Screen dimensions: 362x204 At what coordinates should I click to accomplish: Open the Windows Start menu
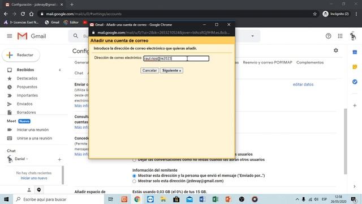pyautogui.click(x=6, y=199)
